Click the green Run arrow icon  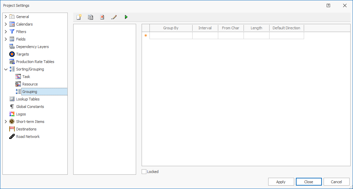click(126, 17)
